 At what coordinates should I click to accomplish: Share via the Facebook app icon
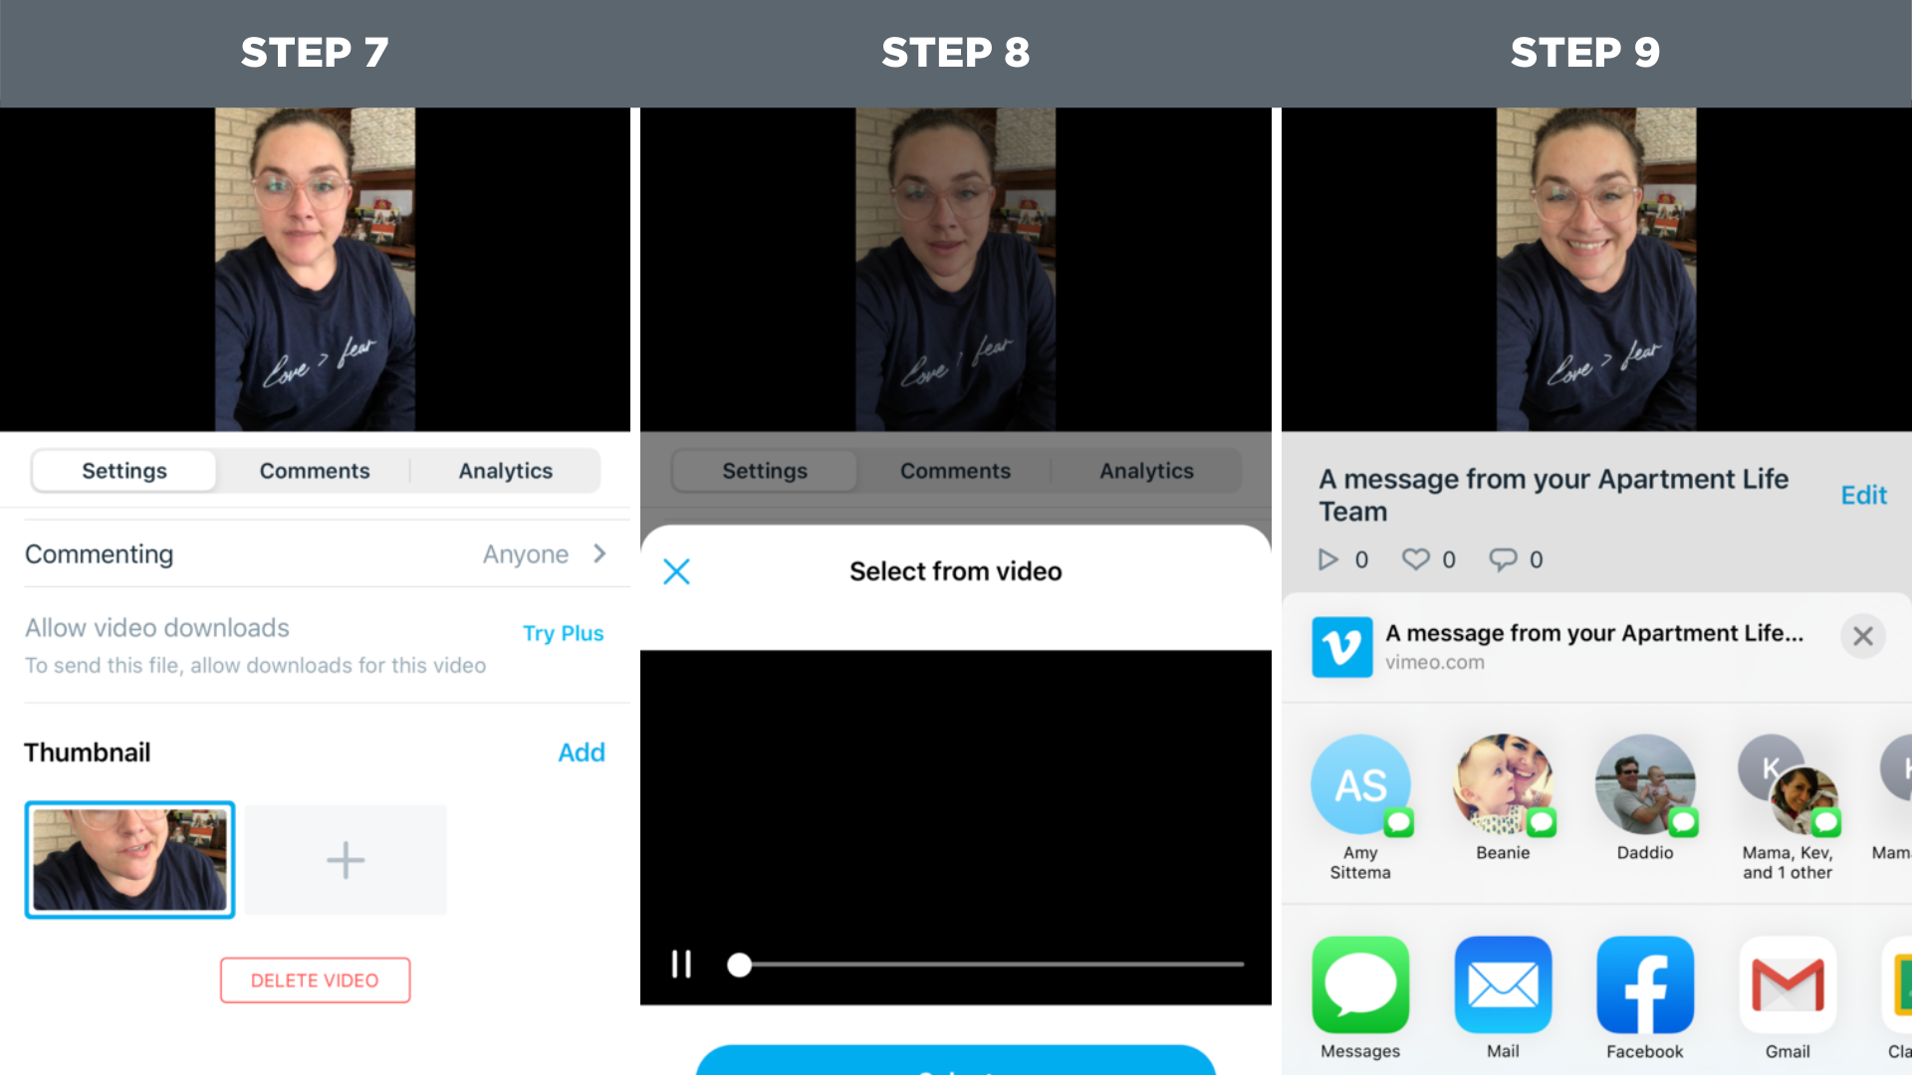pos(1645,984)
